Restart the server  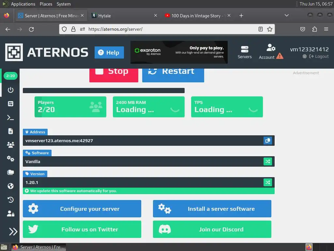tap(173, 75)
